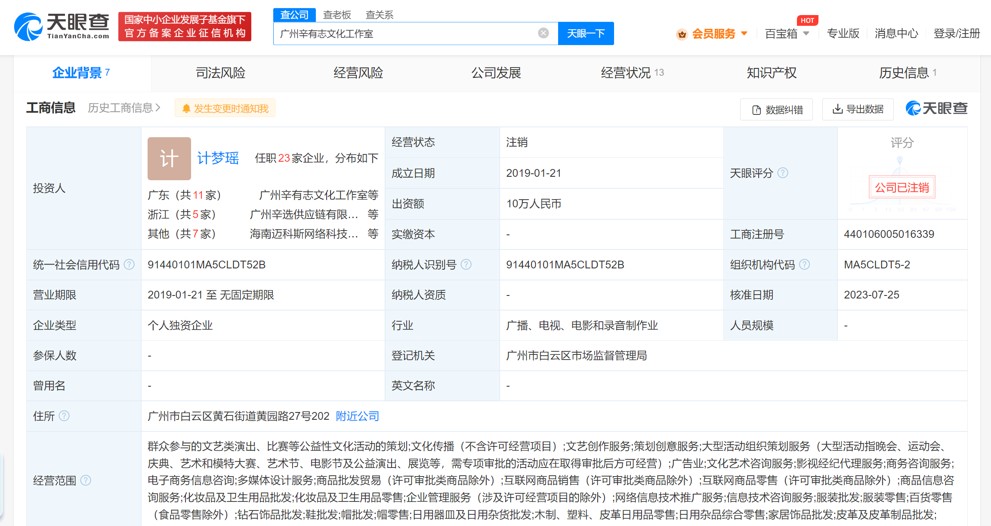Open investor profile 计梦瑶
The image size is (991, 526).
click(218, 158)
